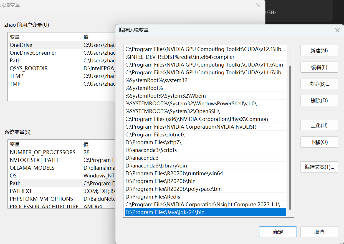Open 编辑文本(T)... text editor
Screen dimensions: 344x244
click(319, 167)
